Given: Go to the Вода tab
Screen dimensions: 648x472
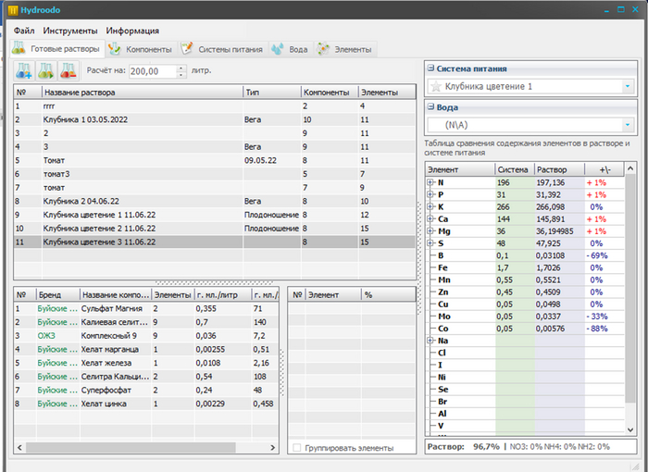Looking at the screenshot, I should tap(290, 49).
